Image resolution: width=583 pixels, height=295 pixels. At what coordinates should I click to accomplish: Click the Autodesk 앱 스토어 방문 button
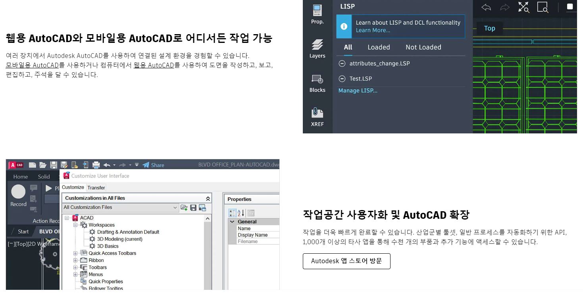pyautogui.click(x=346, y=261)
